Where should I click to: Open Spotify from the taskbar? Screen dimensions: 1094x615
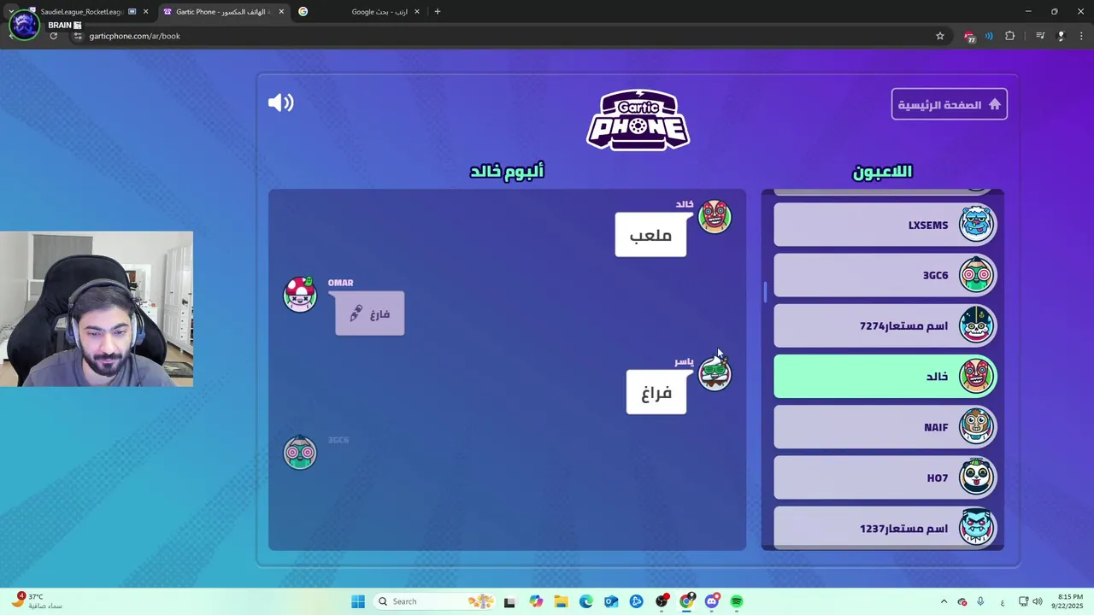click(737, 601)
